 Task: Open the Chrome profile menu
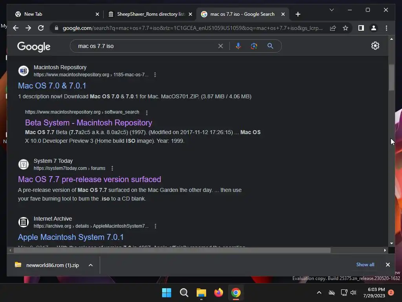[374, 28]
